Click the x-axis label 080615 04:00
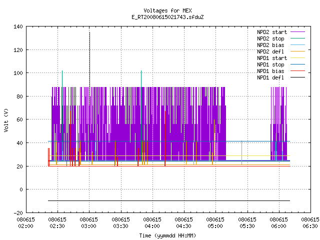The image size is (320, 240). pyautogui.click(x=152, y=223)
